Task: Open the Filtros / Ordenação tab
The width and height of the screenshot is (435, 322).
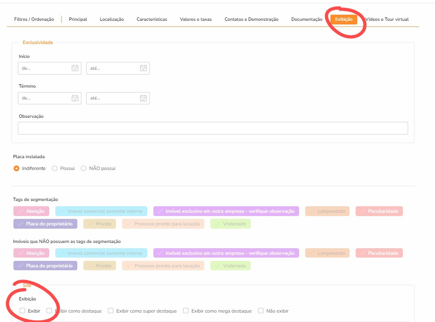Action: click(x=34, y=19)
